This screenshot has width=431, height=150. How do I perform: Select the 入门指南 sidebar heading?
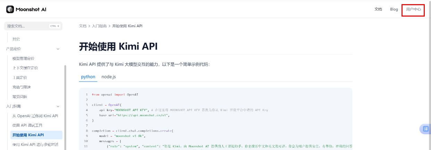tap(13, 106)
